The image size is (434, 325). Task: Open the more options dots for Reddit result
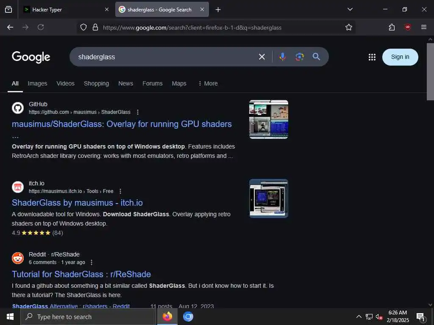point(92,262)
